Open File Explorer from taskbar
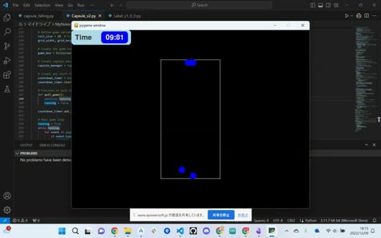The height and width of the screenshot is (238, 381). pyautogui.click(x=128, y=231)
